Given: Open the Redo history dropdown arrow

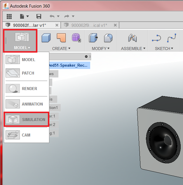Looking at the screenshot, I should (73, 16).
